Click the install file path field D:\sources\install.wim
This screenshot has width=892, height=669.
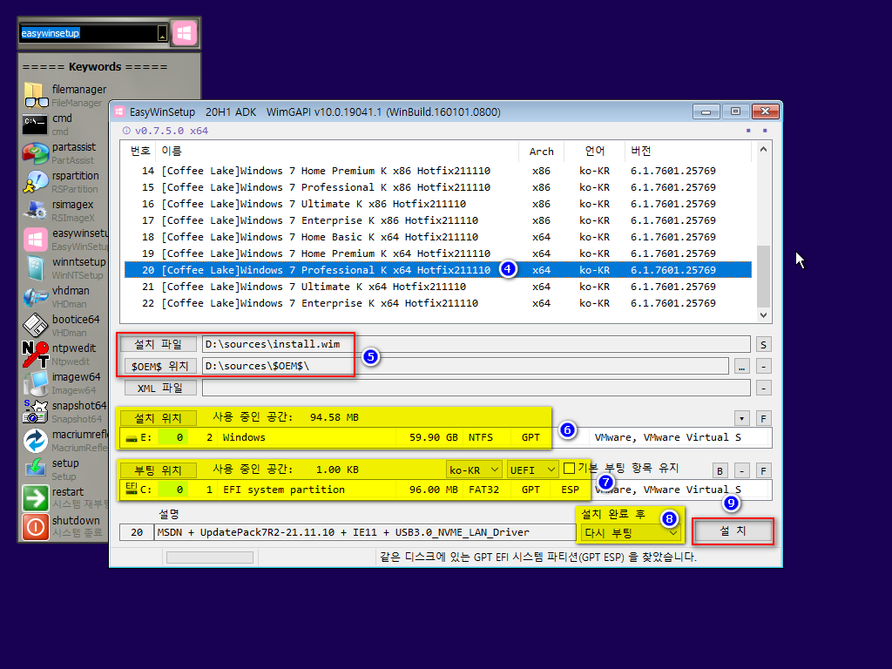(476, 344)
